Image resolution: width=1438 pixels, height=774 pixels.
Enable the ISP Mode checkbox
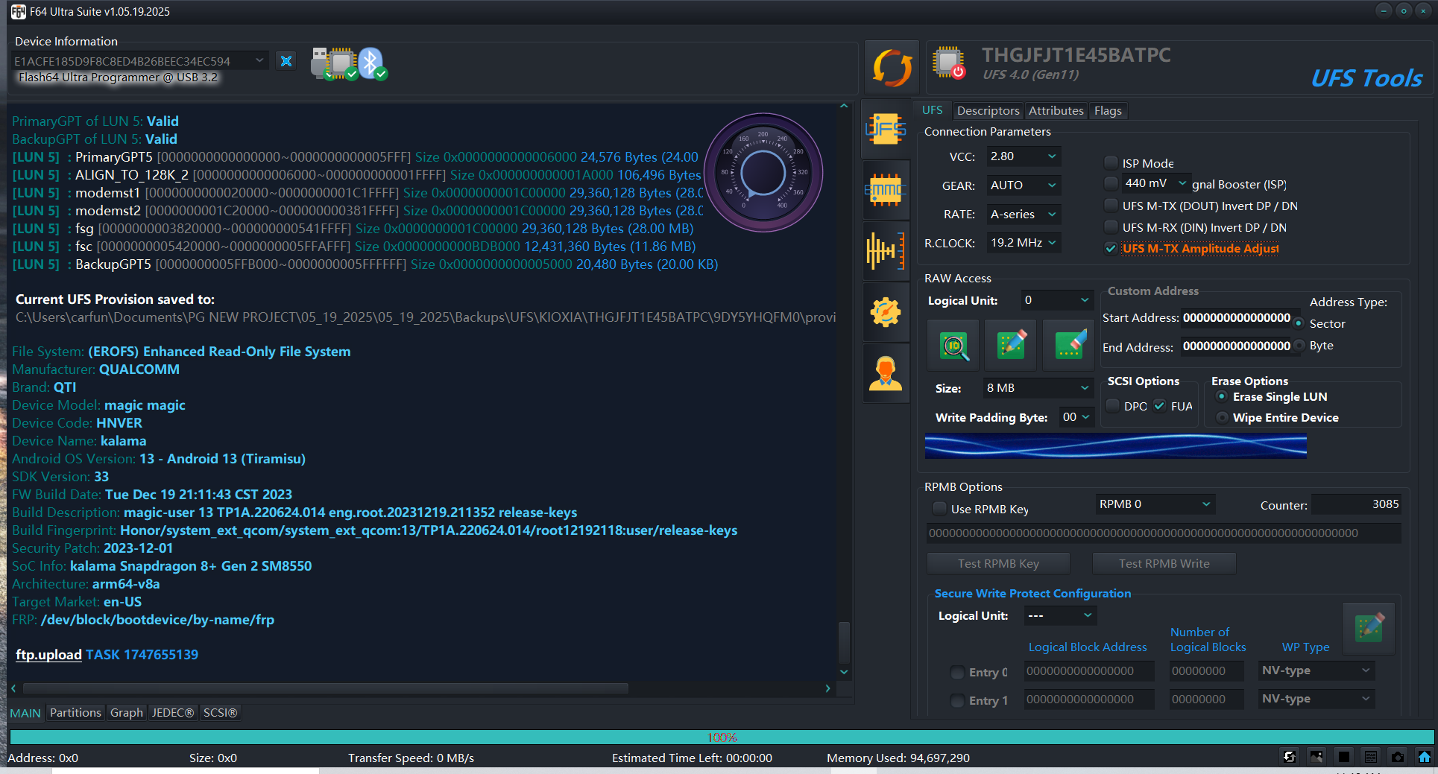[1111, 162]
